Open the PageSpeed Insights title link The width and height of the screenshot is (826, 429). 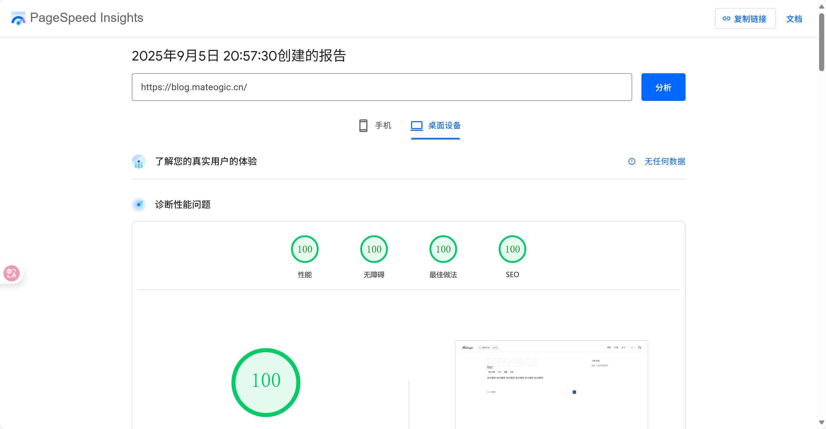click(87, 18)
